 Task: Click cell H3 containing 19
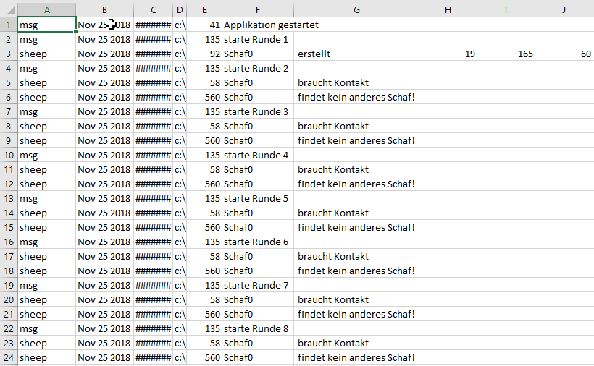[x=448, y=54]
